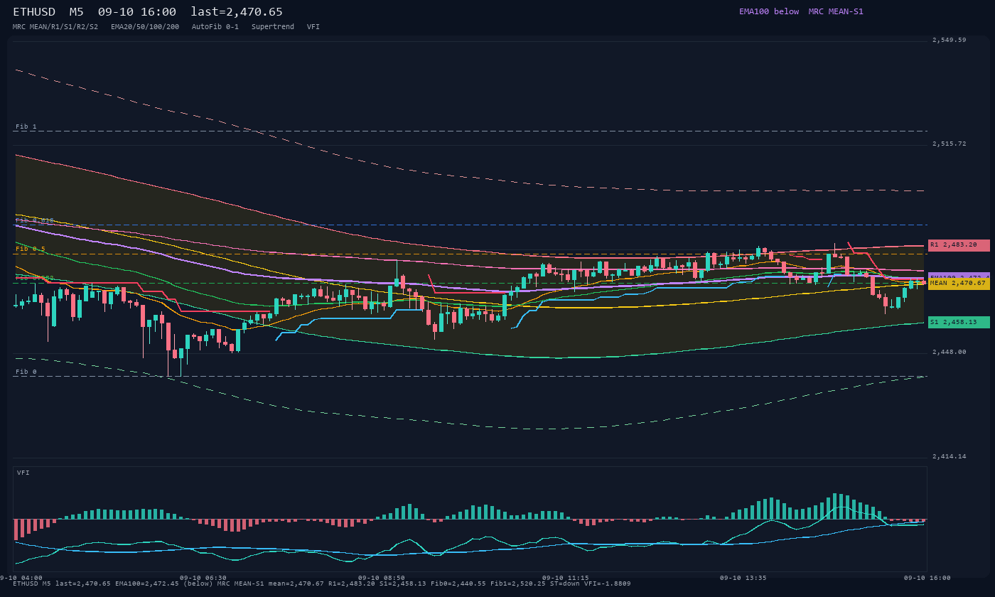This screenshot has height=597, width=995.
Task: Click the VFI entry in the top indicator legend
Action: [313, 27]
